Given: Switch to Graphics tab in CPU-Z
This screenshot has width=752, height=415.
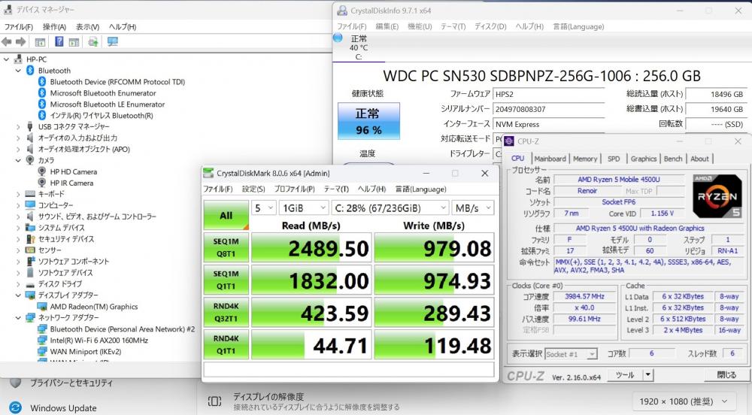Looking at the screenshot, I should (643, 159).
